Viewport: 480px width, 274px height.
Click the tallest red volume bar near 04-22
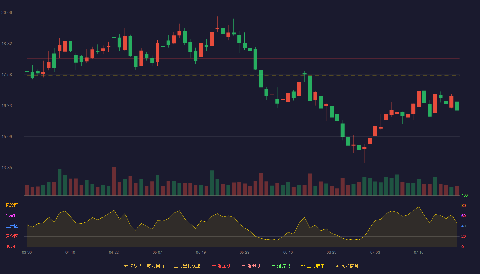pos(114,181)
